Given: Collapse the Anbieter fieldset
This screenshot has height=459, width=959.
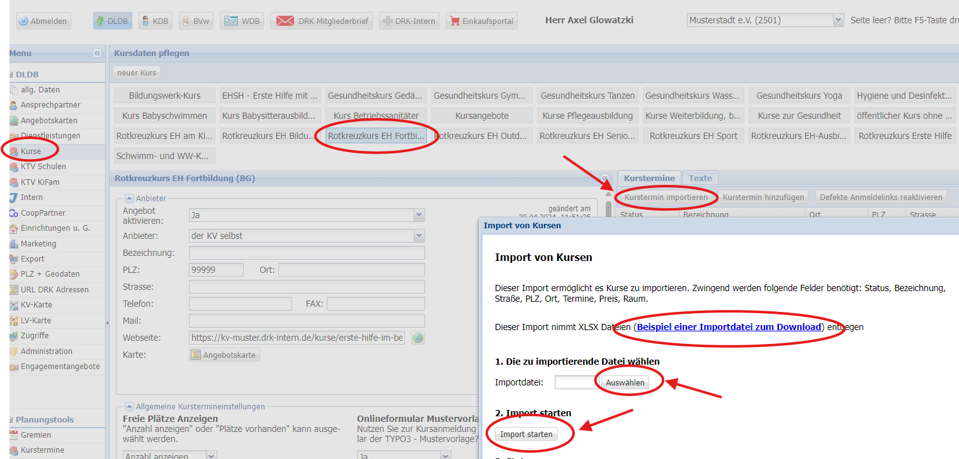Looking at the screenshot, I should click(129, 199).
